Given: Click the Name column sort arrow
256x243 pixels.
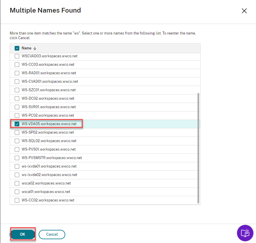Looking at the screenshot, I should [35, 49].
